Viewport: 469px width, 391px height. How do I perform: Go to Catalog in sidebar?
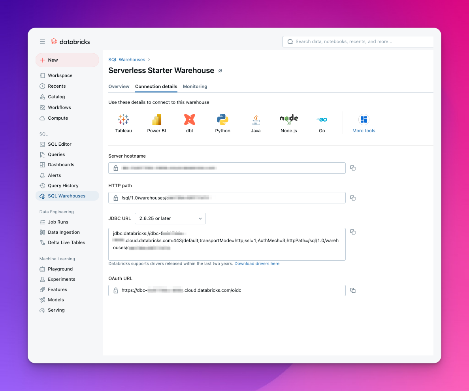coord(56,97)
